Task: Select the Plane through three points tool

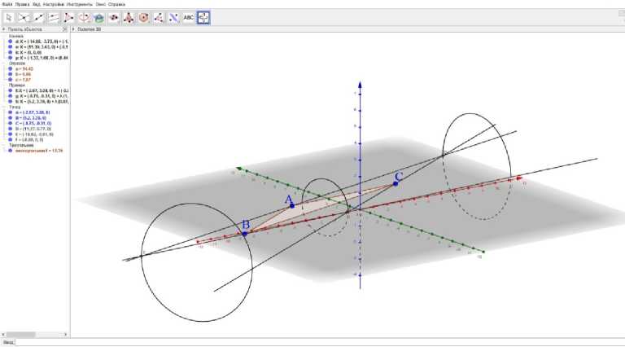Action: (x=114, y=18)
